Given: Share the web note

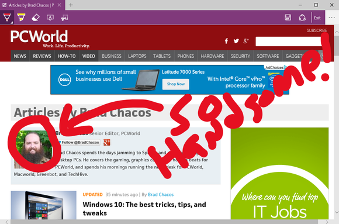Looking at the screenshot, I should (x=302, y=18).
